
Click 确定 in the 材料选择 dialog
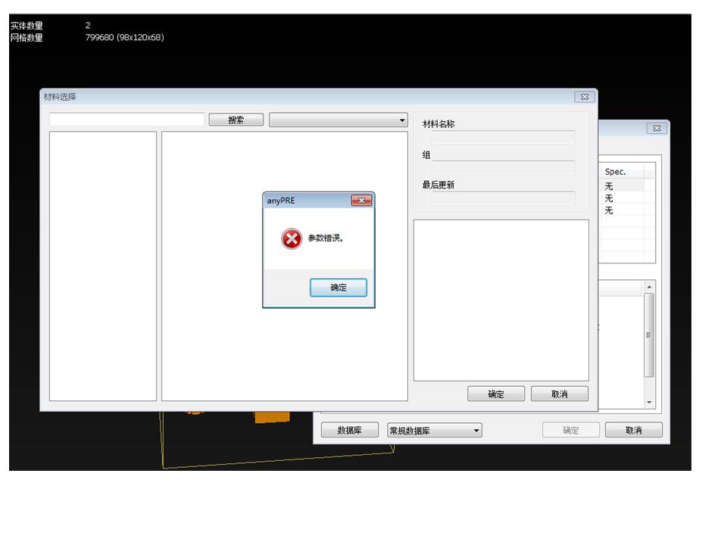click(496, 394)
